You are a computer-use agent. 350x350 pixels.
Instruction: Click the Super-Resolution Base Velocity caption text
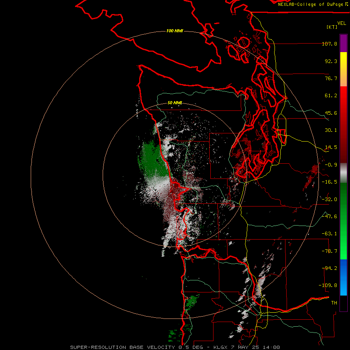tap(175, 347)
